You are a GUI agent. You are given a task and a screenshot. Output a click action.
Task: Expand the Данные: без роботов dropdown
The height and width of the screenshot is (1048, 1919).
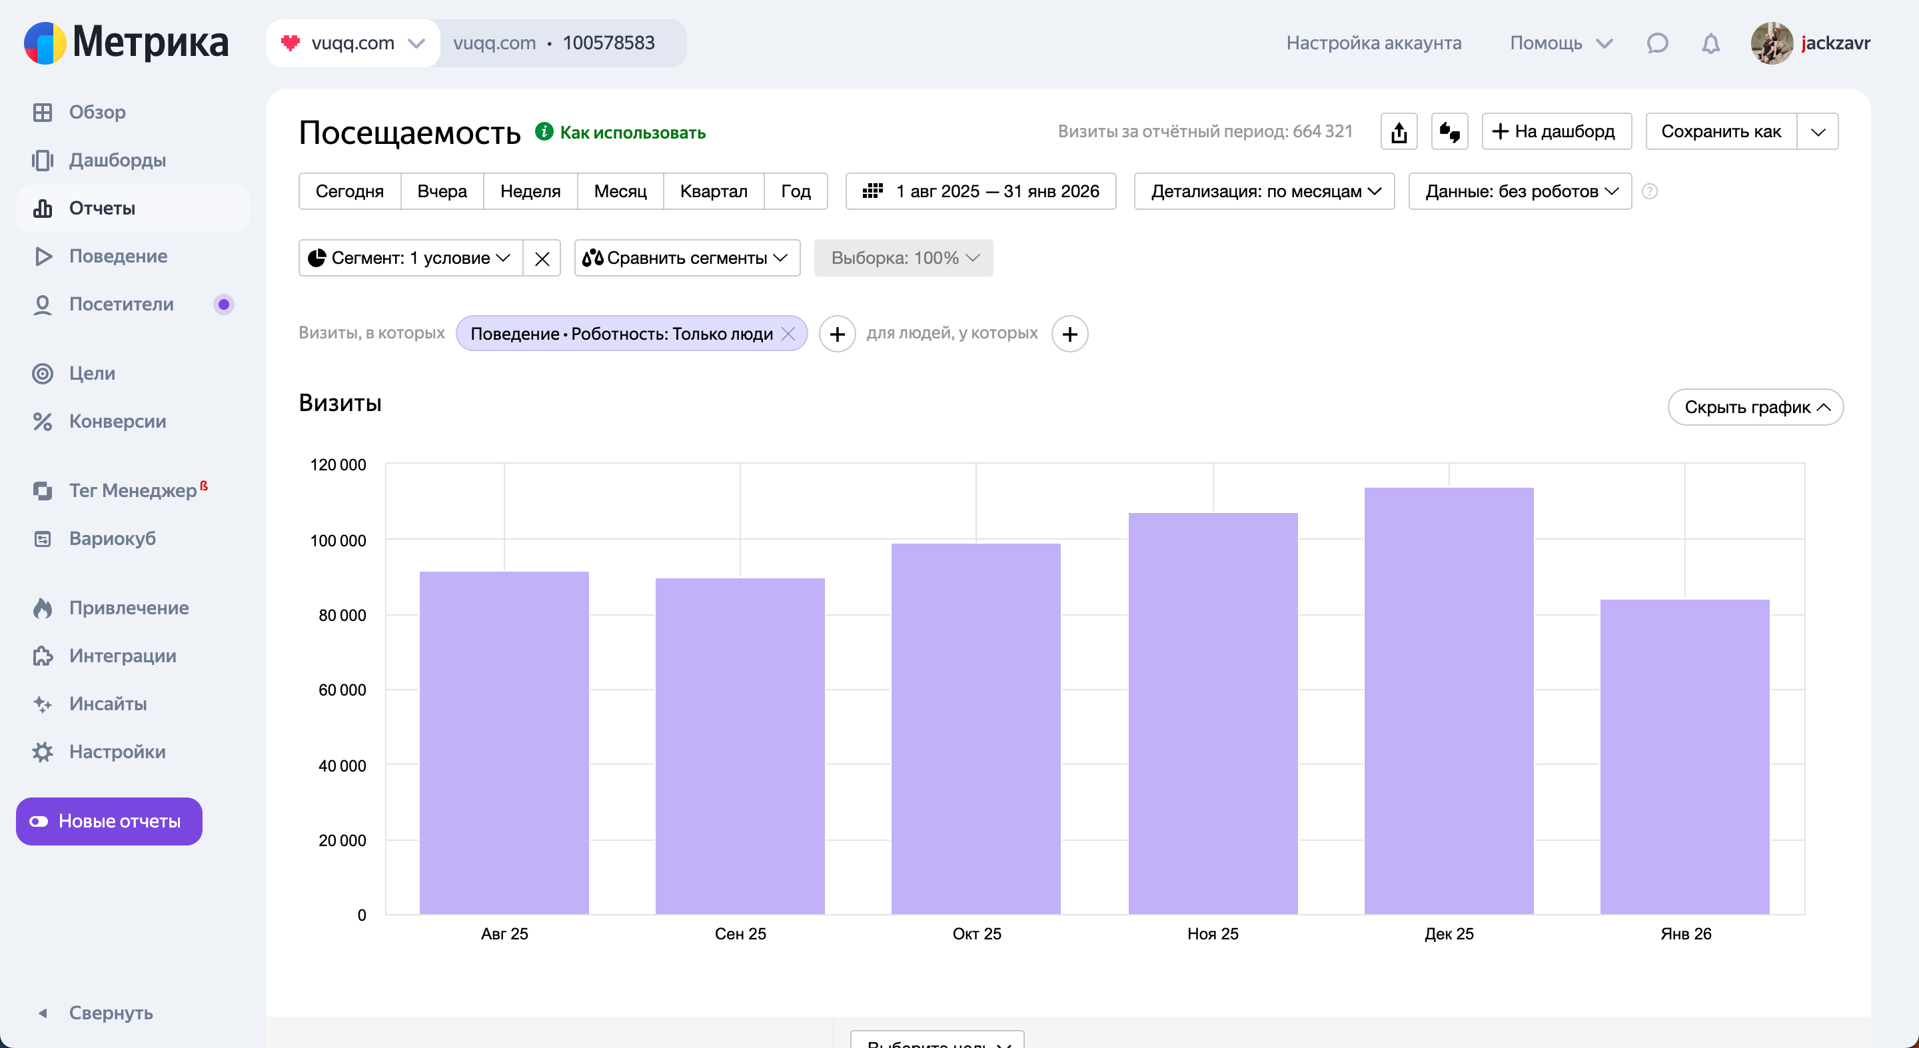(1520, 191)
